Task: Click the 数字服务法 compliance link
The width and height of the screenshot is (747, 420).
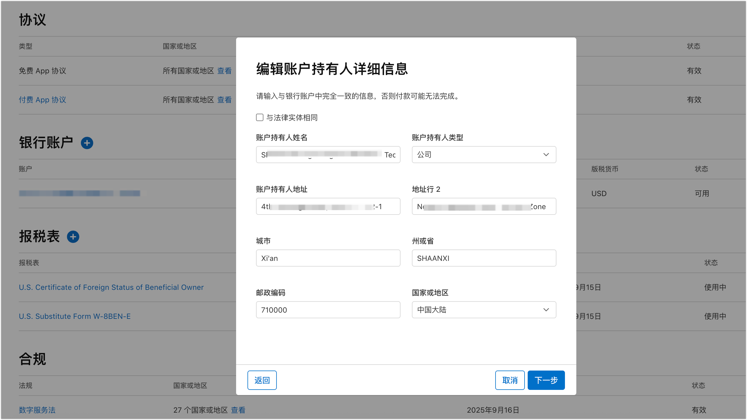Action: point(37,410)
